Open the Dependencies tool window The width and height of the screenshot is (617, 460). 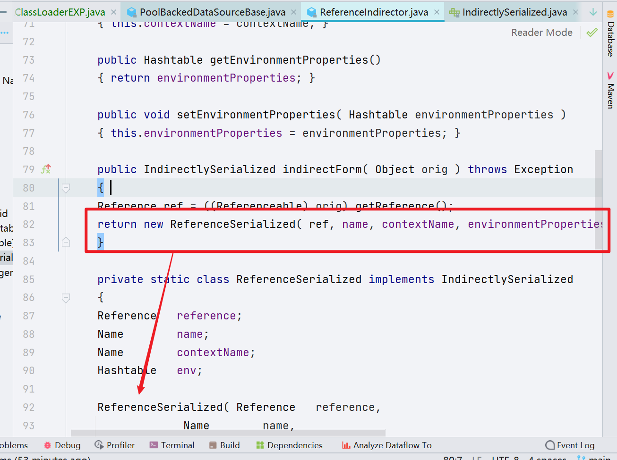point(289,445)
